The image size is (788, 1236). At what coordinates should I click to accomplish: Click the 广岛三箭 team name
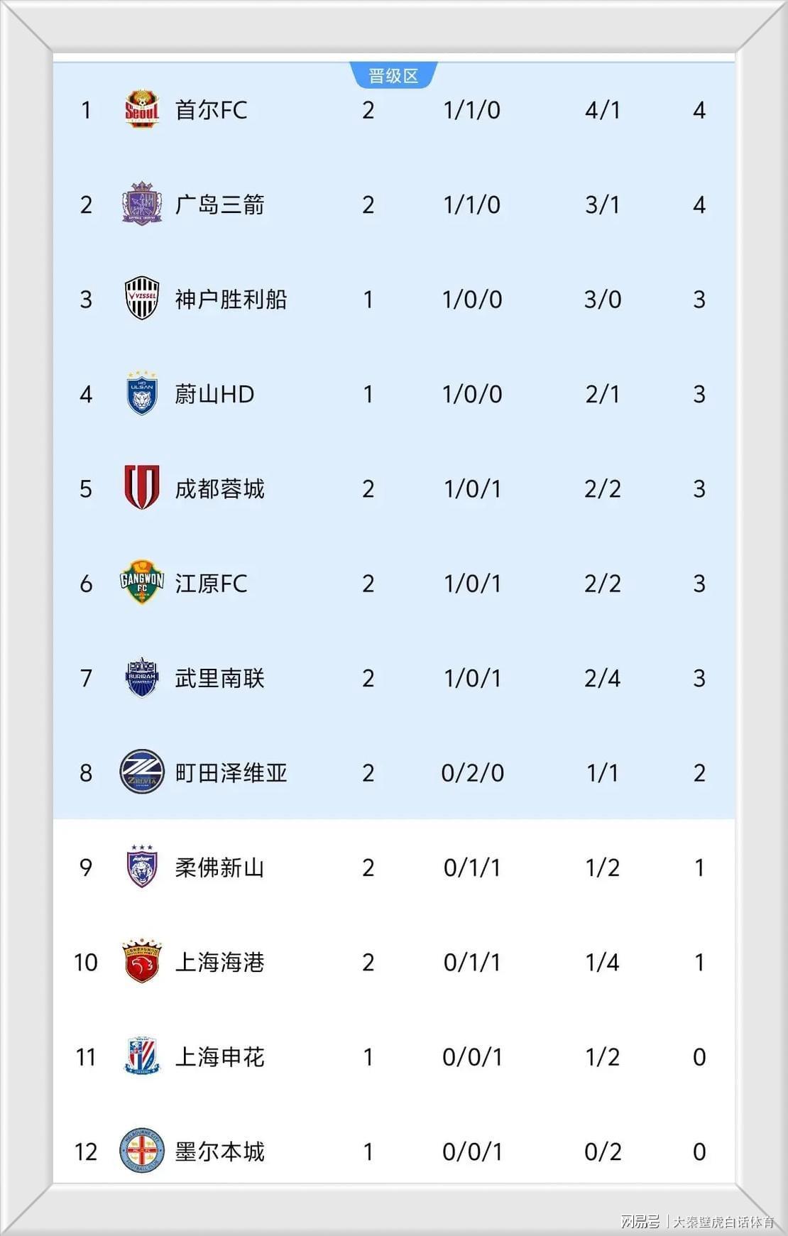coord(219,204)
